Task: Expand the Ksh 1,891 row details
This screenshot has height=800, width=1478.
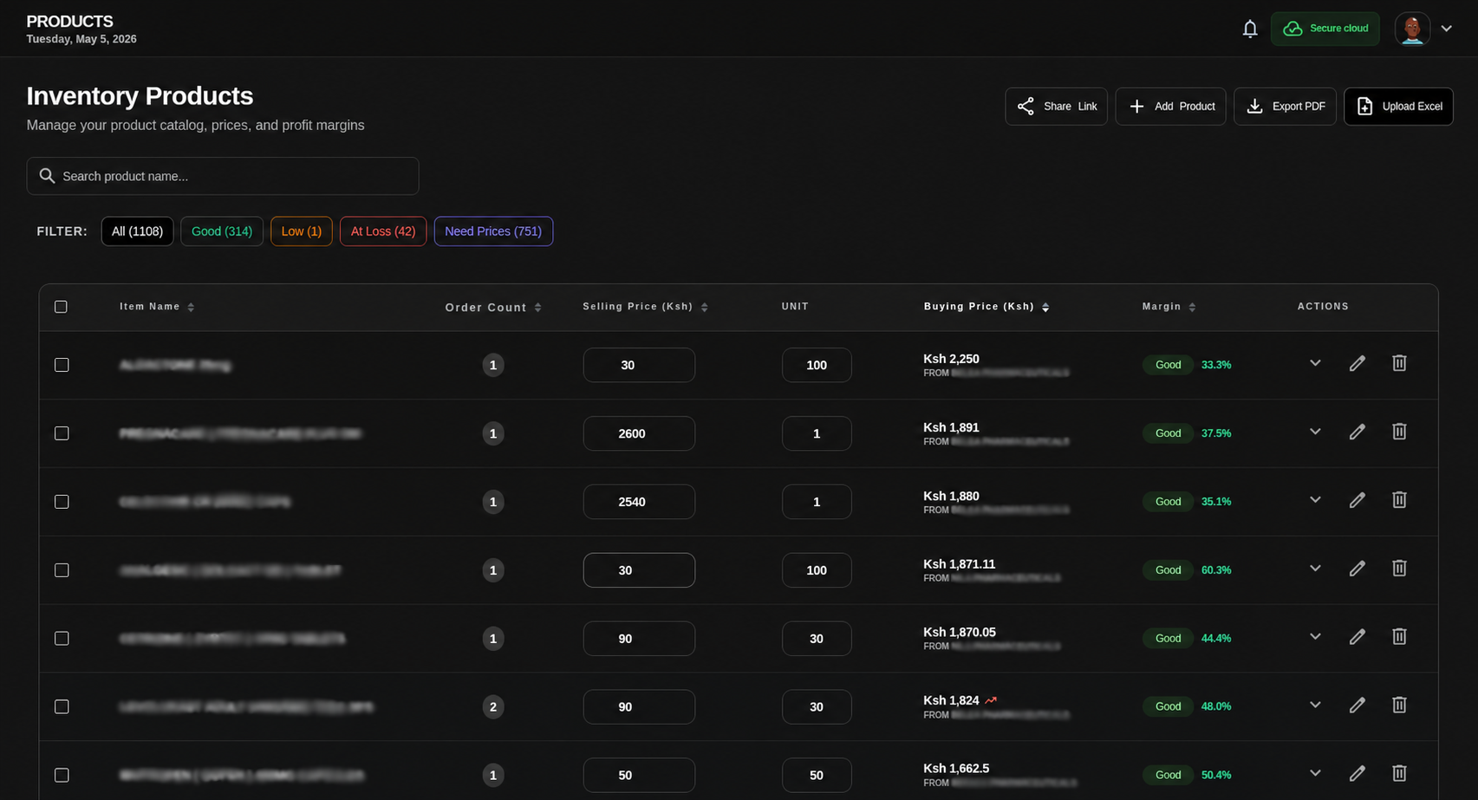Action: 1315,432
